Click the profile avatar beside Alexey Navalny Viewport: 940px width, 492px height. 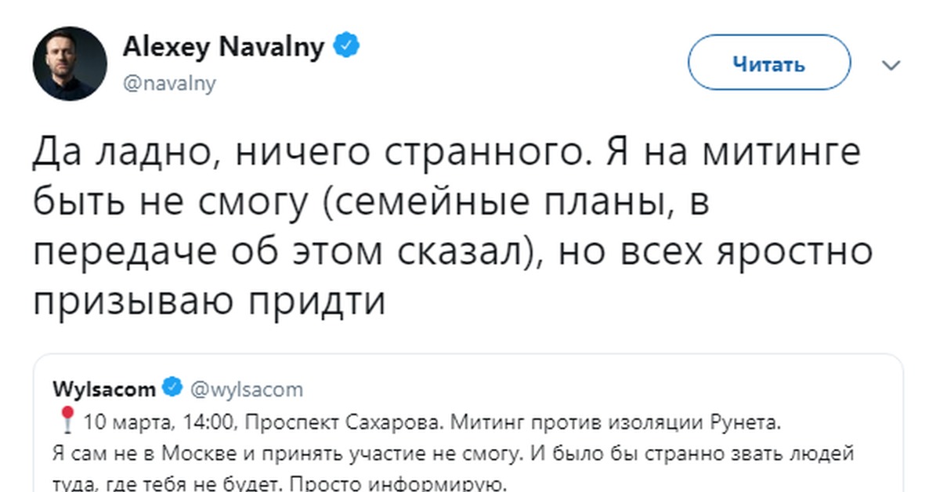click(x=70, y=63)
